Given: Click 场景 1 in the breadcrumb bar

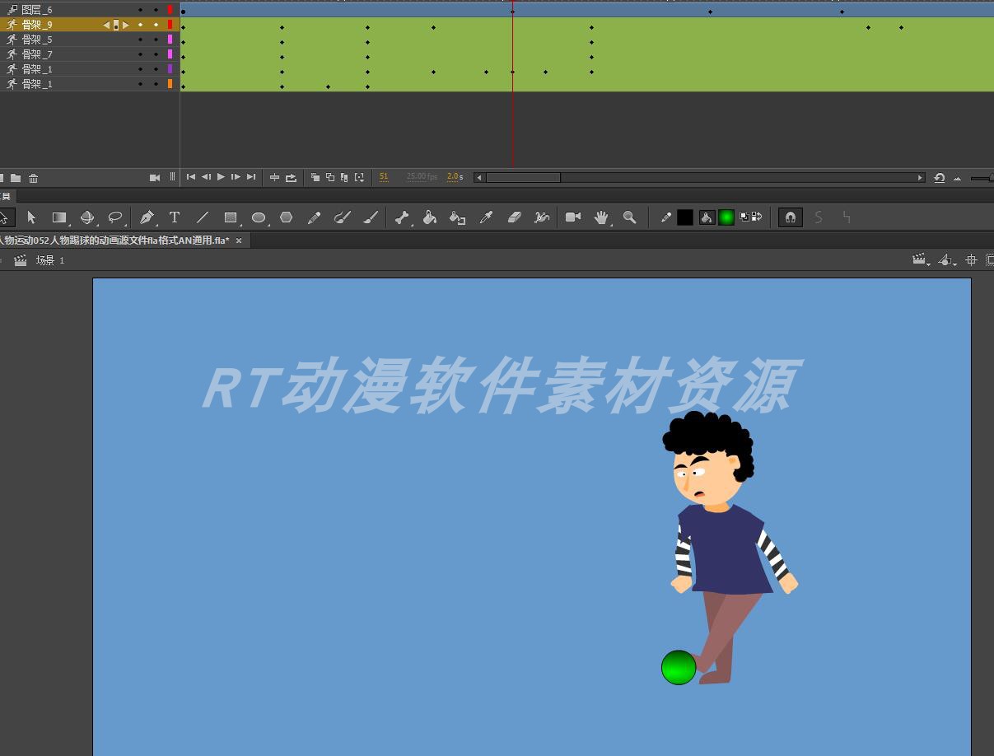Looking at the screenshot, I should [49, 260].
